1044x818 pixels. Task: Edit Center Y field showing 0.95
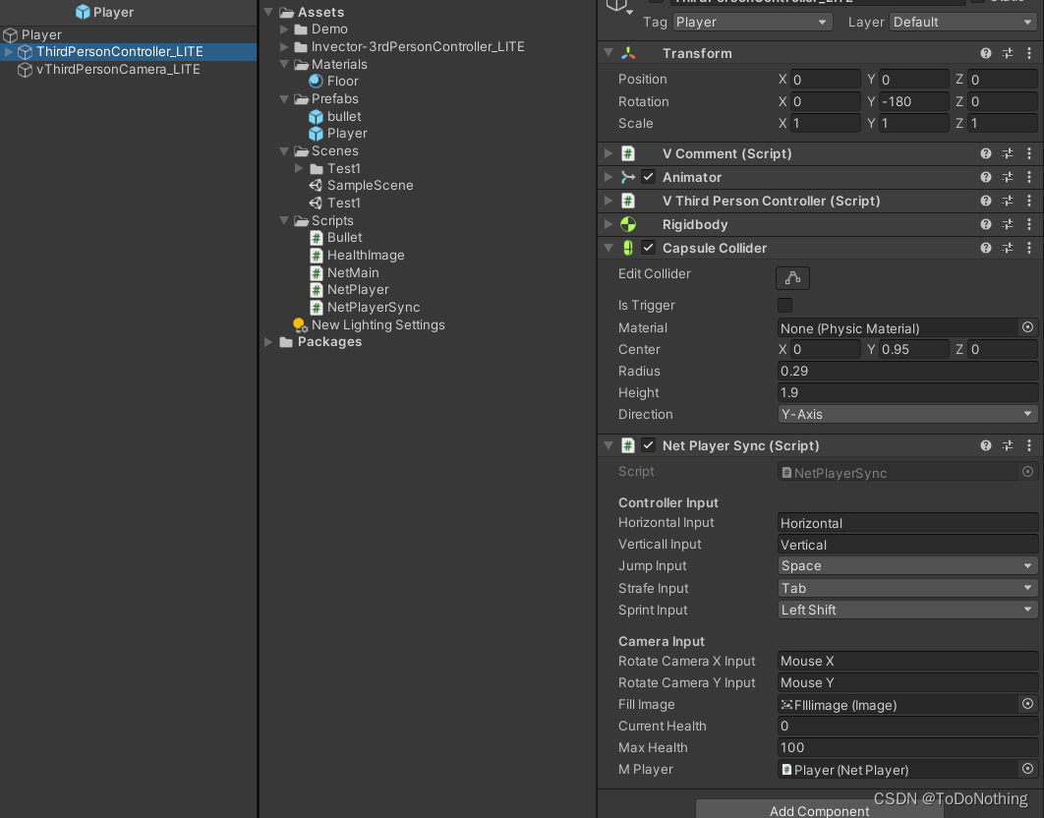913,349
